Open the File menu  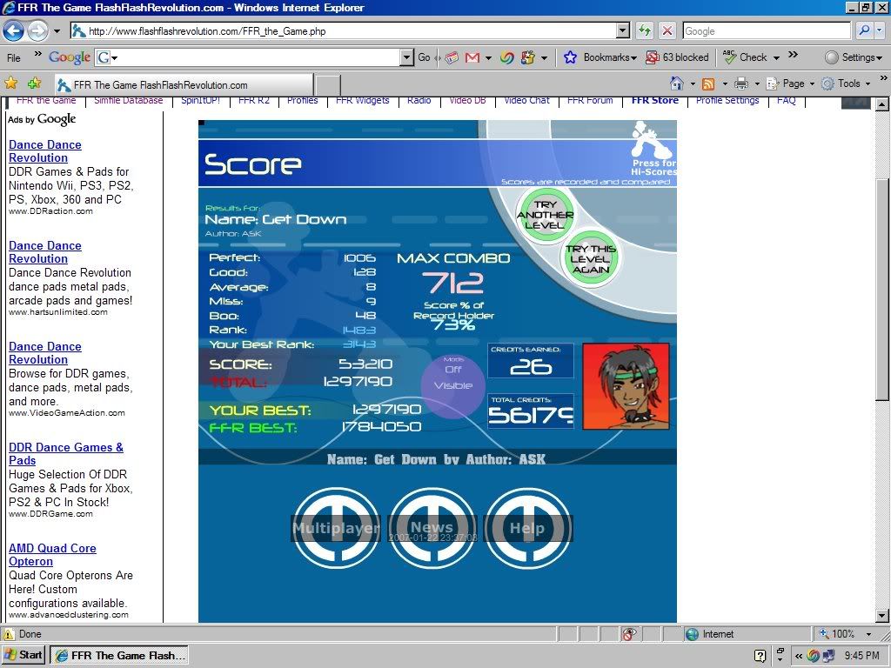click(x=14, y=57)
